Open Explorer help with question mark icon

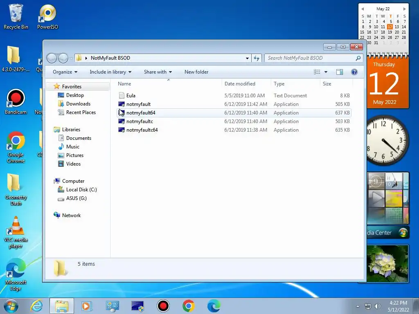tap(354, 72)
